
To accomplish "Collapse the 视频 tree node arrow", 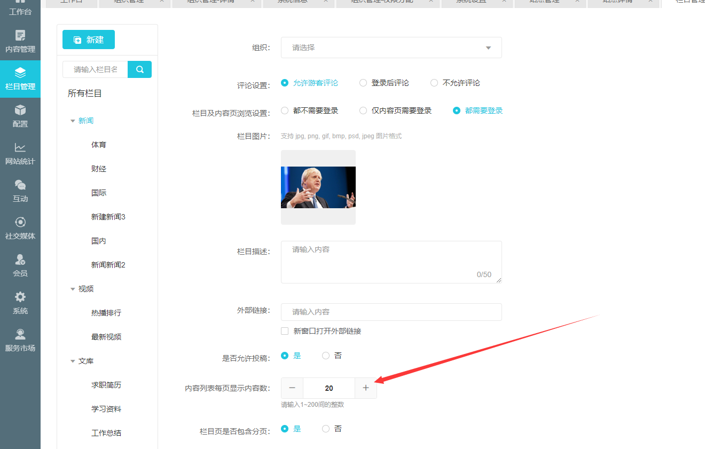I will coord(73,289).
